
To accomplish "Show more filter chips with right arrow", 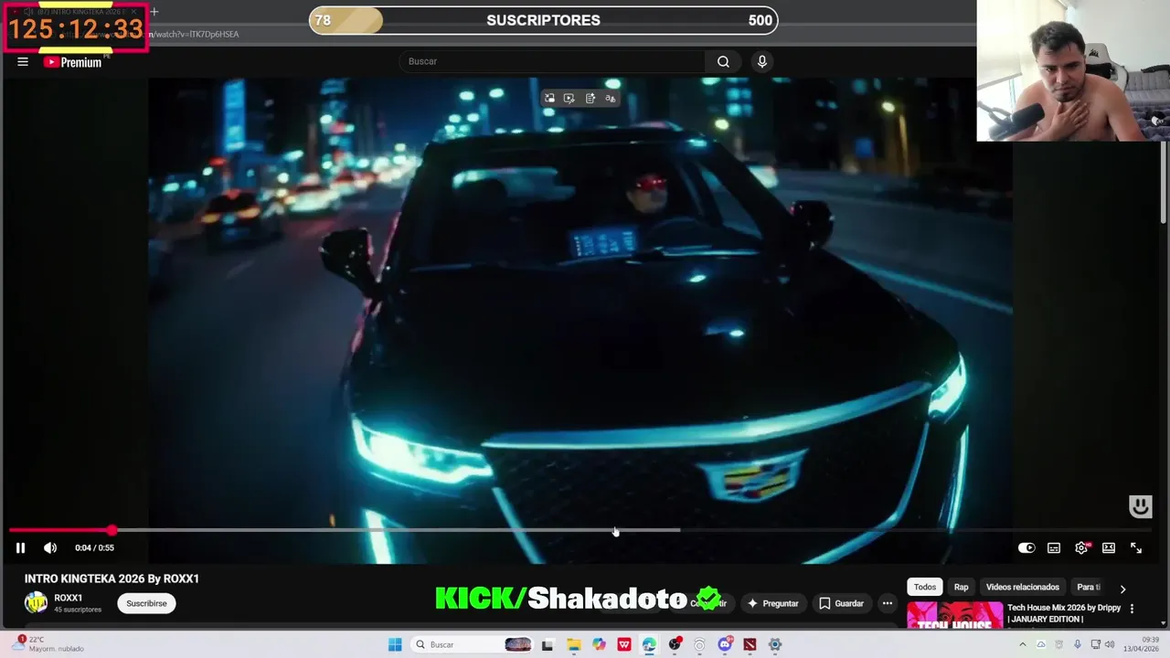I will tap(1122, 589).
